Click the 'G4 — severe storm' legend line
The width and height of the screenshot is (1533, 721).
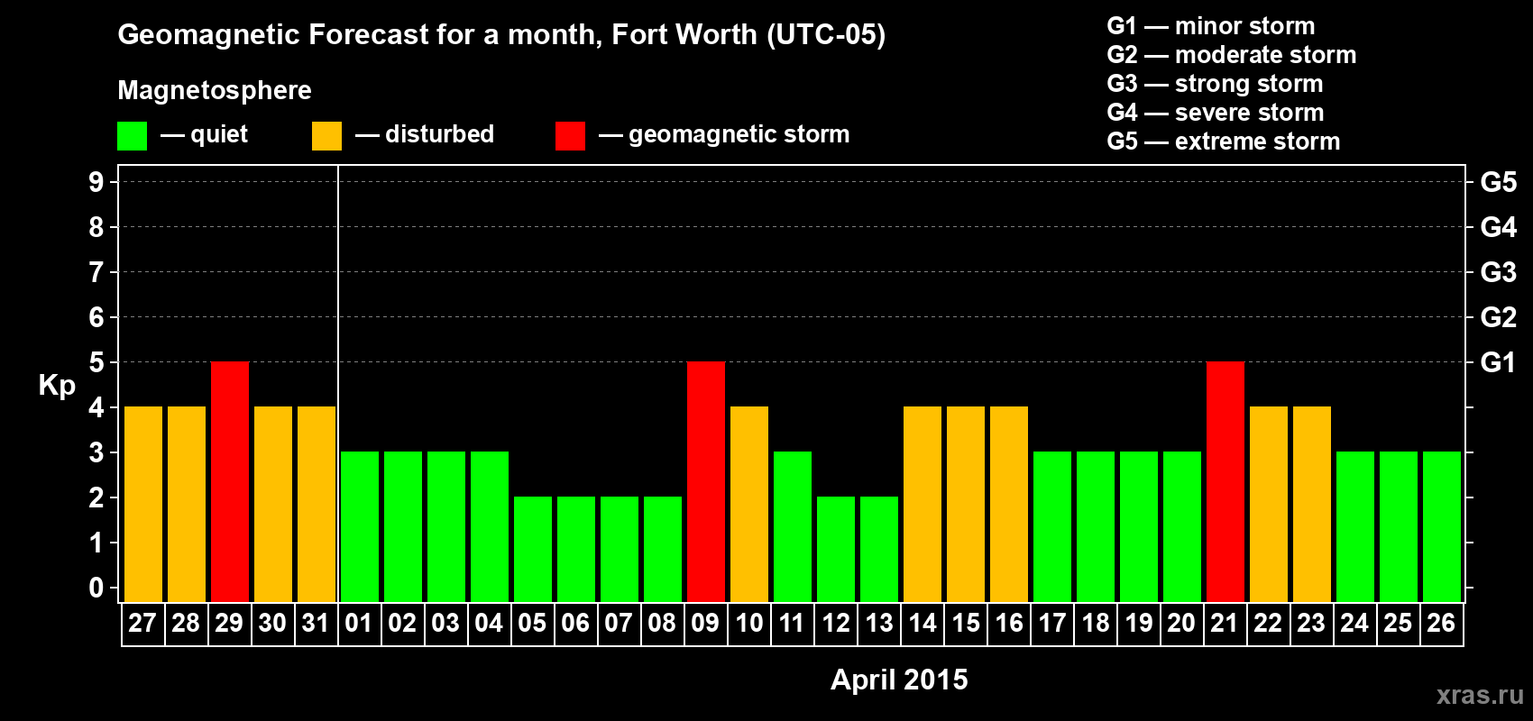[1216, 113]
